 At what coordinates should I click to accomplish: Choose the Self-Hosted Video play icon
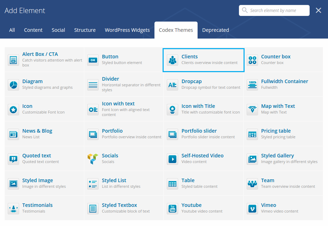pyautogui.click(x=172, y=159)
